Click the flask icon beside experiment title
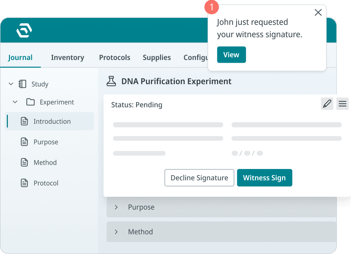The image size is (351, 254). [x=111, y=81]
